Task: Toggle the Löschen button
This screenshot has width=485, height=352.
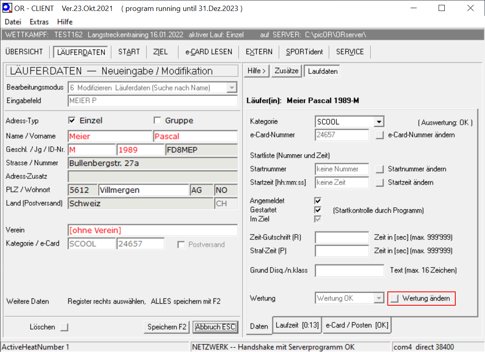Action: [64, 327]
